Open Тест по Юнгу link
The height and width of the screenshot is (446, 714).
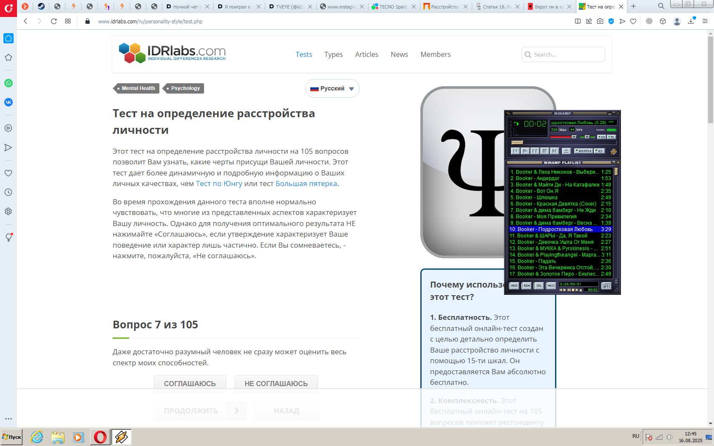(x=219, y=184)
